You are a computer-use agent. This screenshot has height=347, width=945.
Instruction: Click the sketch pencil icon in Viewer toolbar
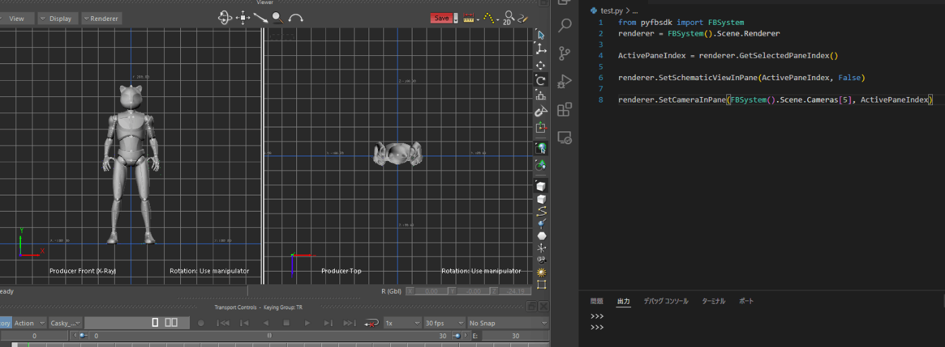point(522,18)
